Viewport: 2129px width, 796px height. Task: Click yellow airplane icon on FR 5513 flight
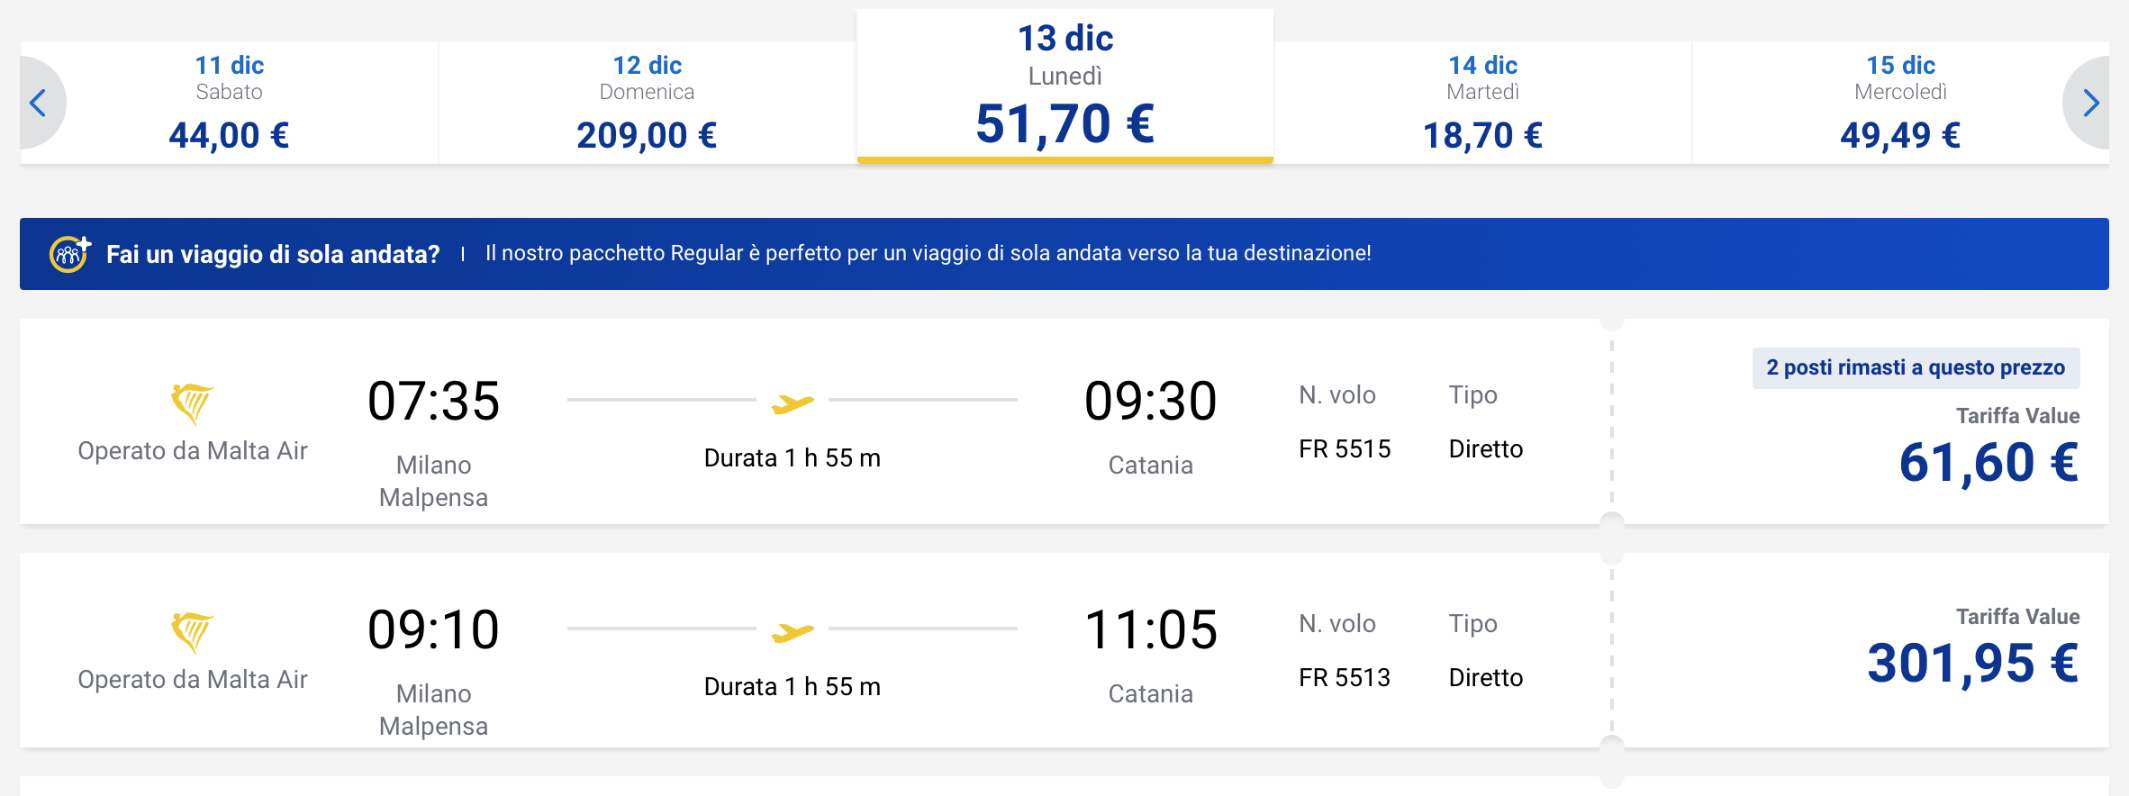click(793, 632)
